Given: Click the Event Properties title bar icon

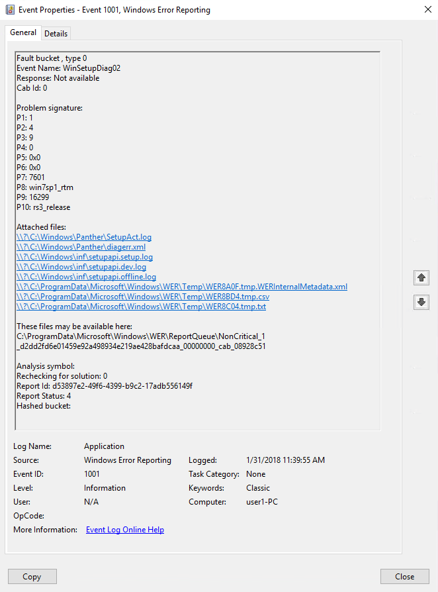Looking at the screenshot, I should click(10, 10).
